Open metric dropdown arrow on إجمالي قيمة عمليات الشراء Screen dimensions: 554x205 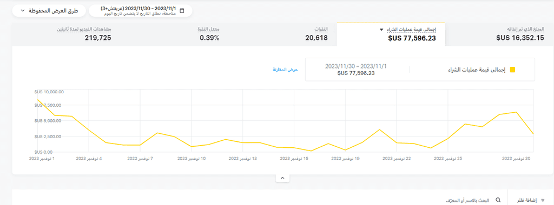[381, 30]
